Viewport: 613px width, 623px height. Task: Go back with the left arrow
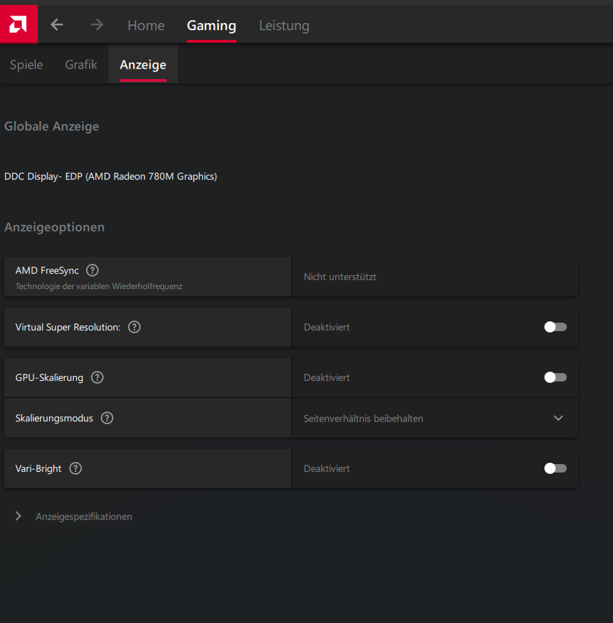click(x=57, y=25)
